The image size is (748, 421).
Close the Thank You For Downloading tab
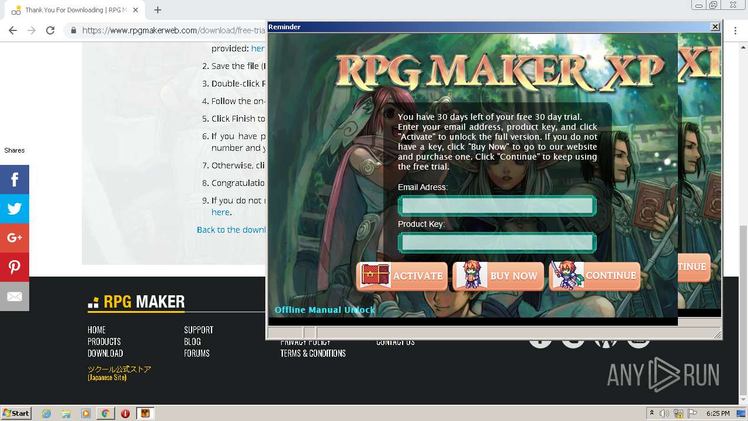pyautogui.click(x=136, y=10)
